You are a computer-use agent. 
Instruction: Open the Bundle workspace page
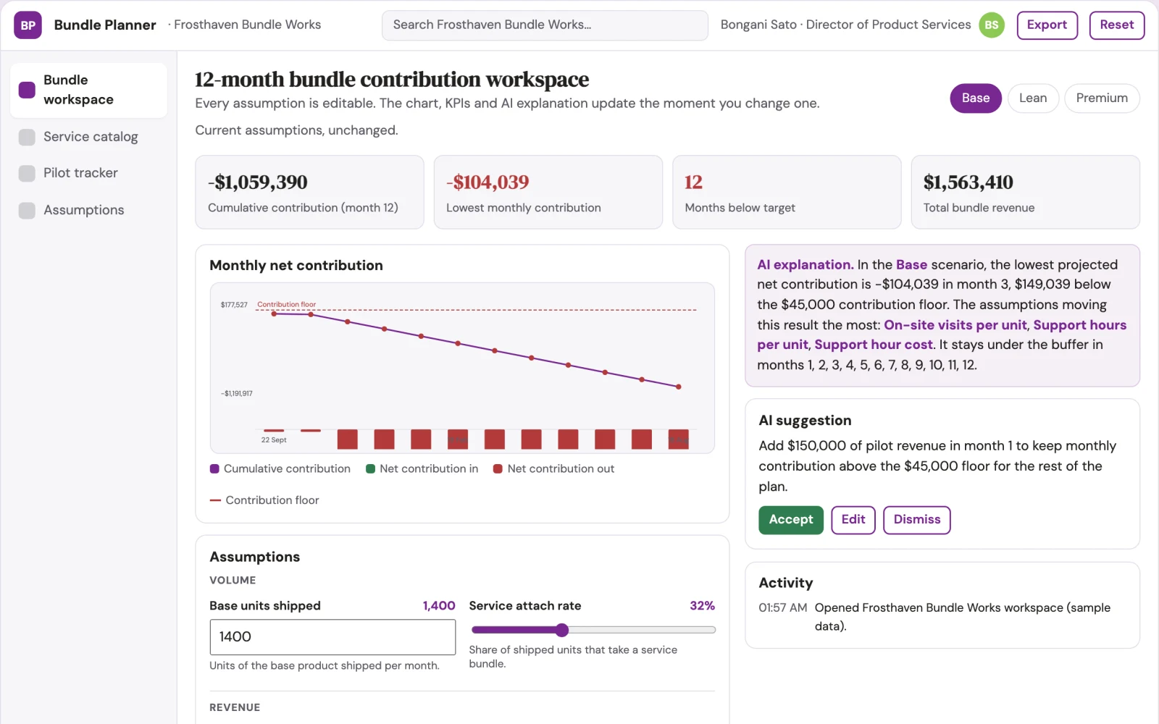(88, 90)
